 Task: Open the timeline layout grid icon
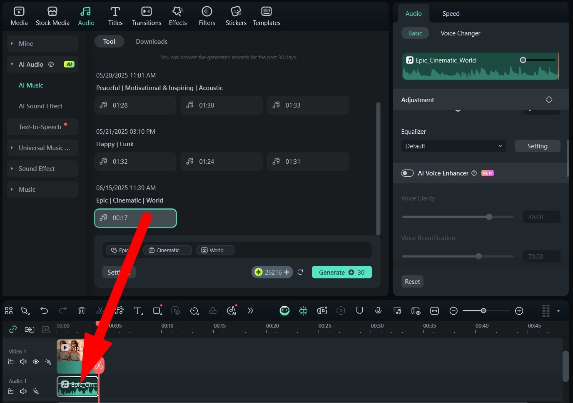click(x=546, y=310)
